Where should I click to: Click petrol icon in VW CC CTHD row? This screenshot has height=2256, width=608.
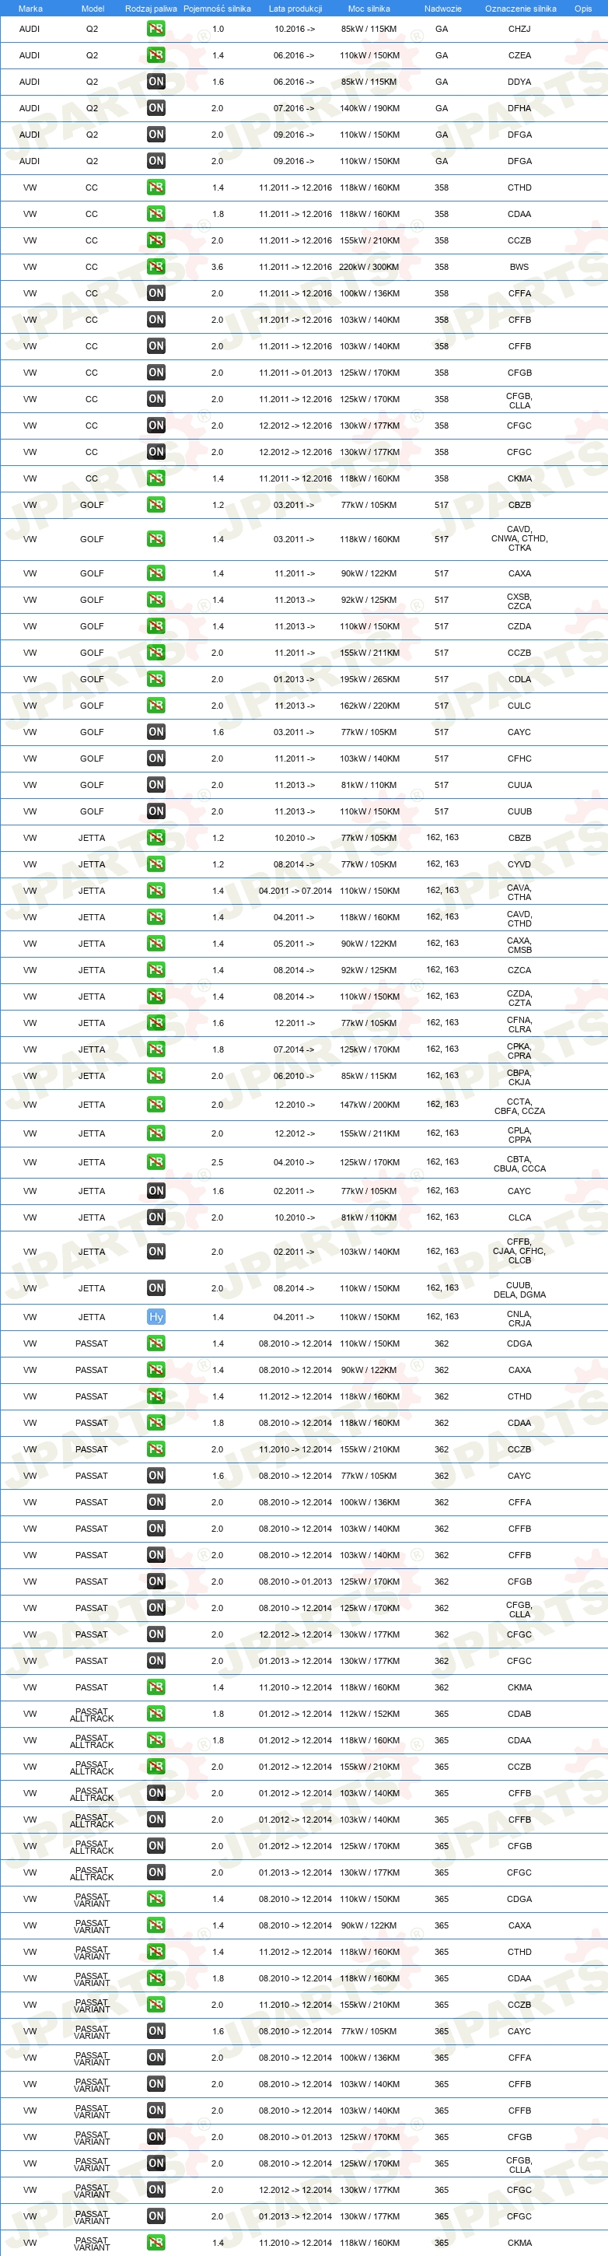pyautogui.click(x=155, y=187)
